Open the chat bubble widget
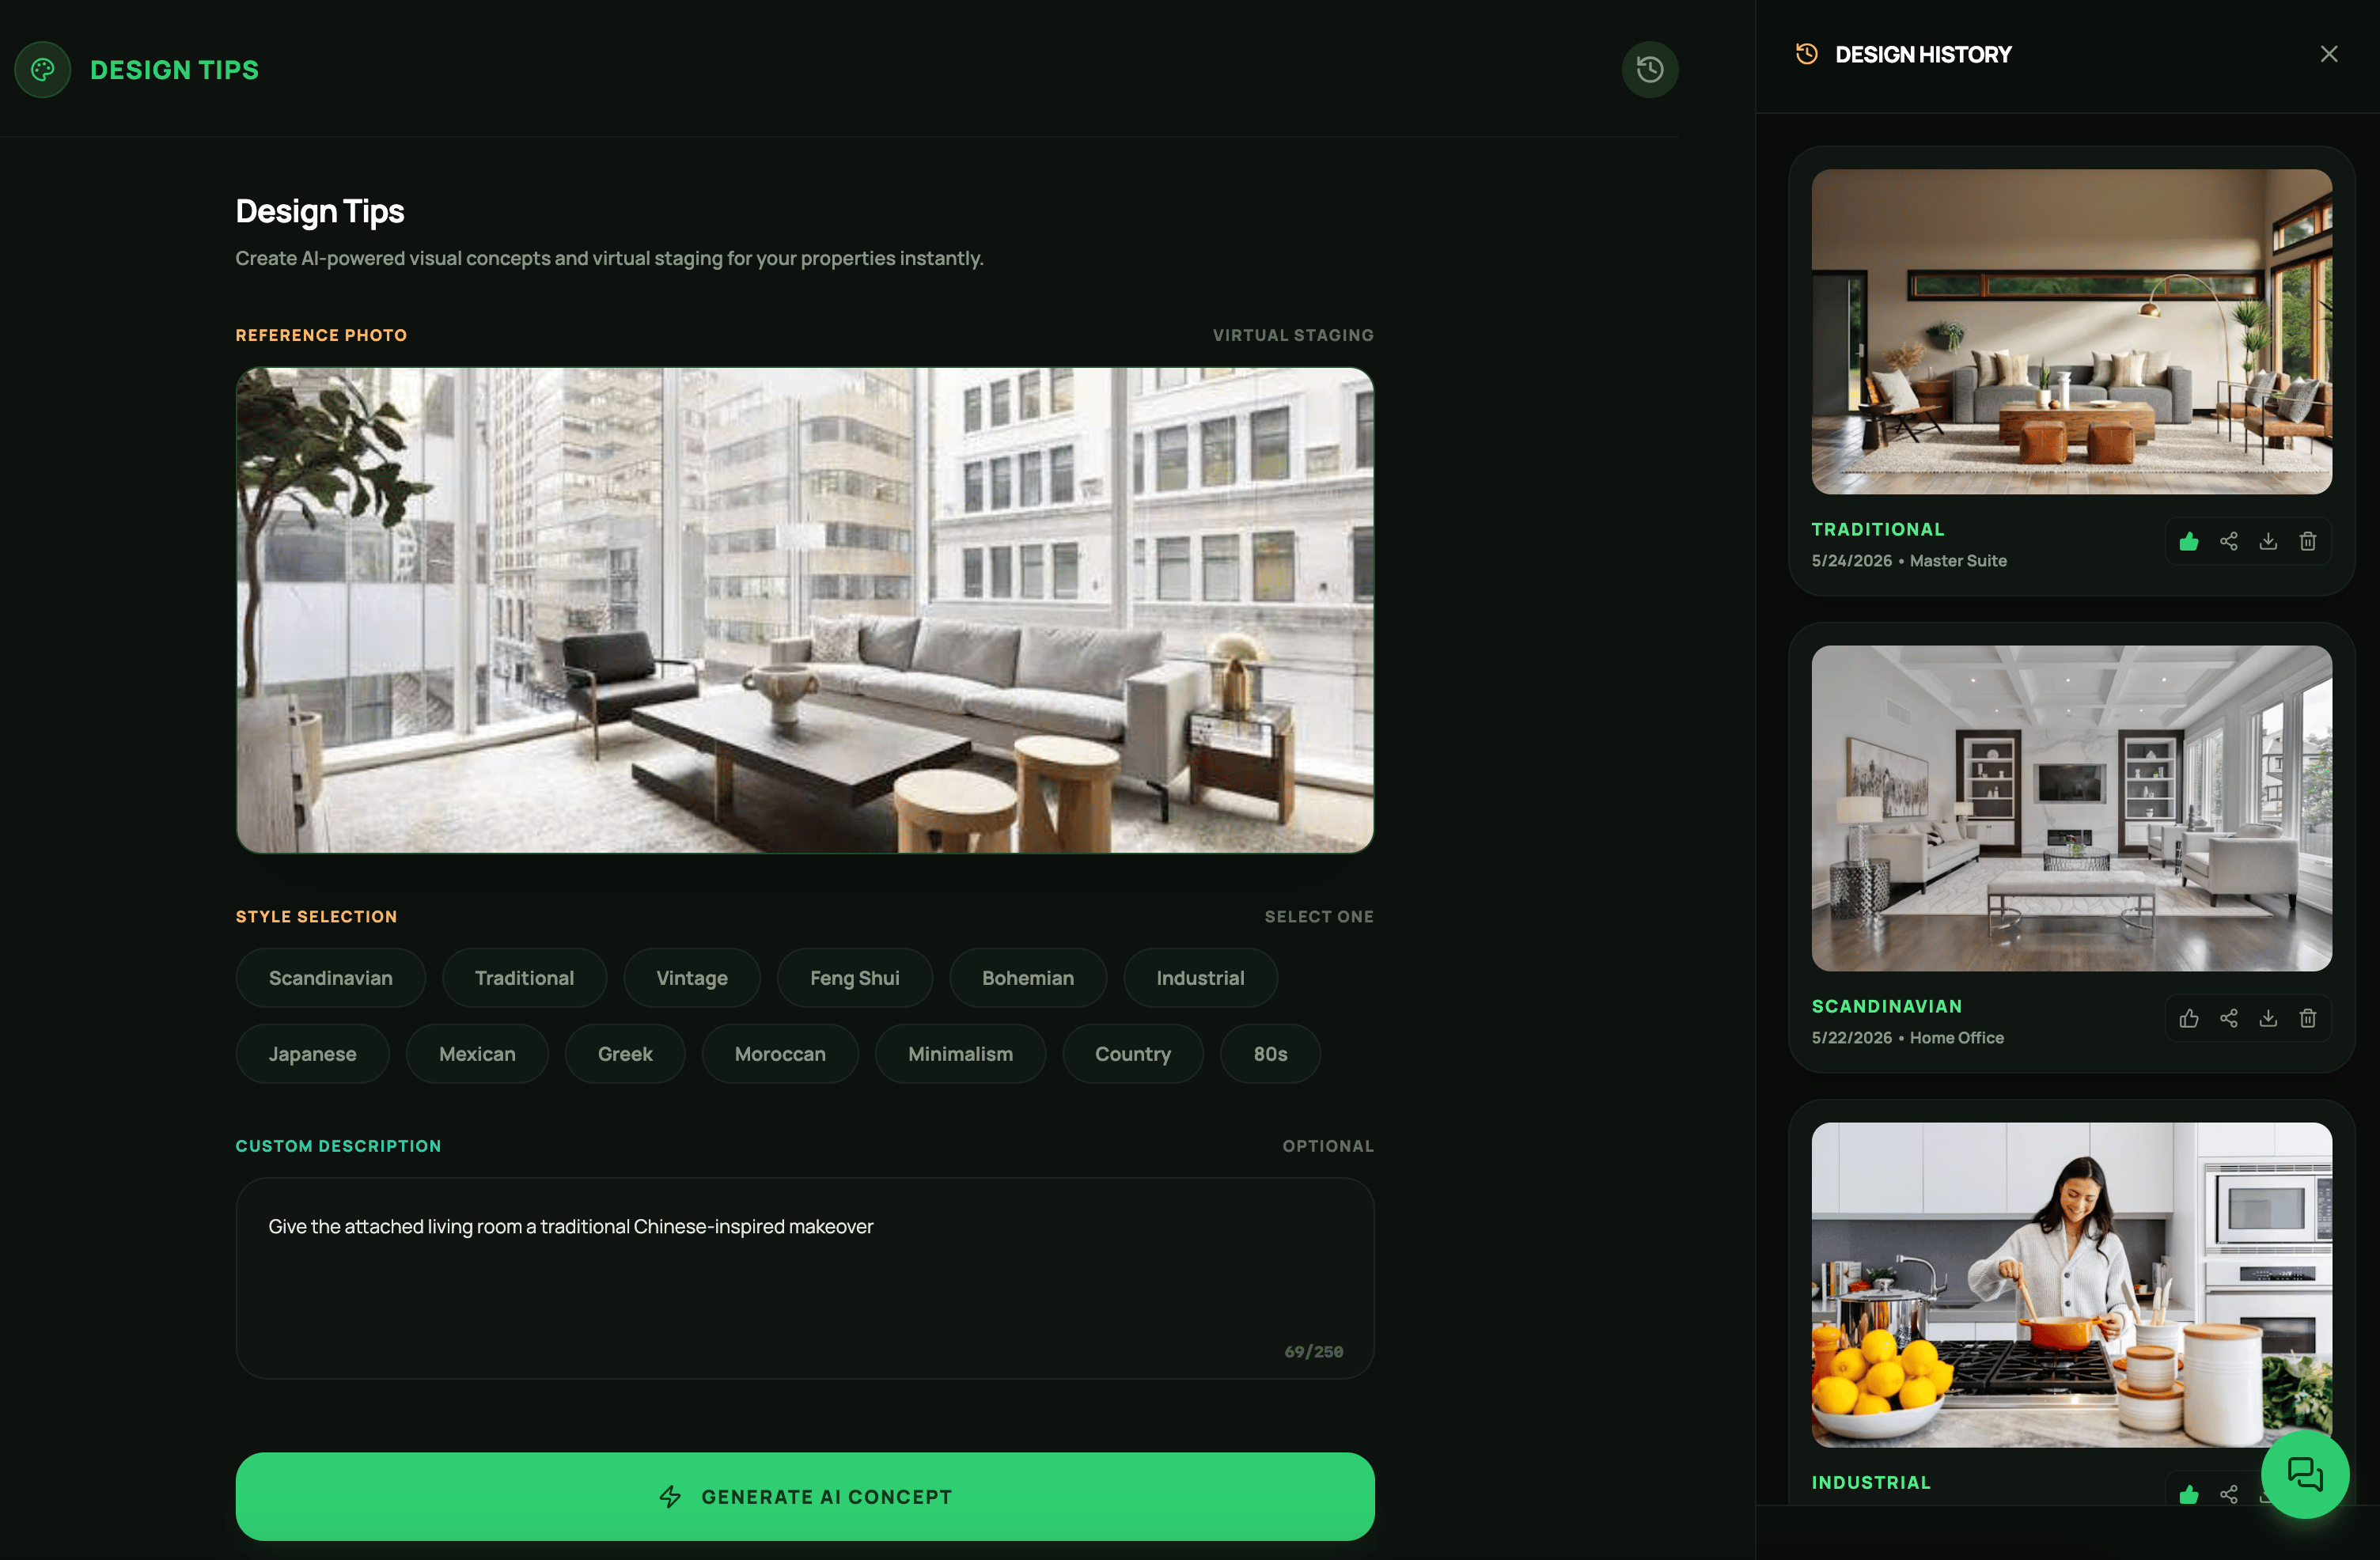 point(2304,1474)
